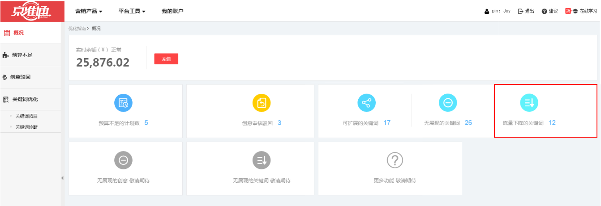Click the traffic-declining keywords sort icon
Viewport: 601px width, 206px height.
click(x=529, y=103)
